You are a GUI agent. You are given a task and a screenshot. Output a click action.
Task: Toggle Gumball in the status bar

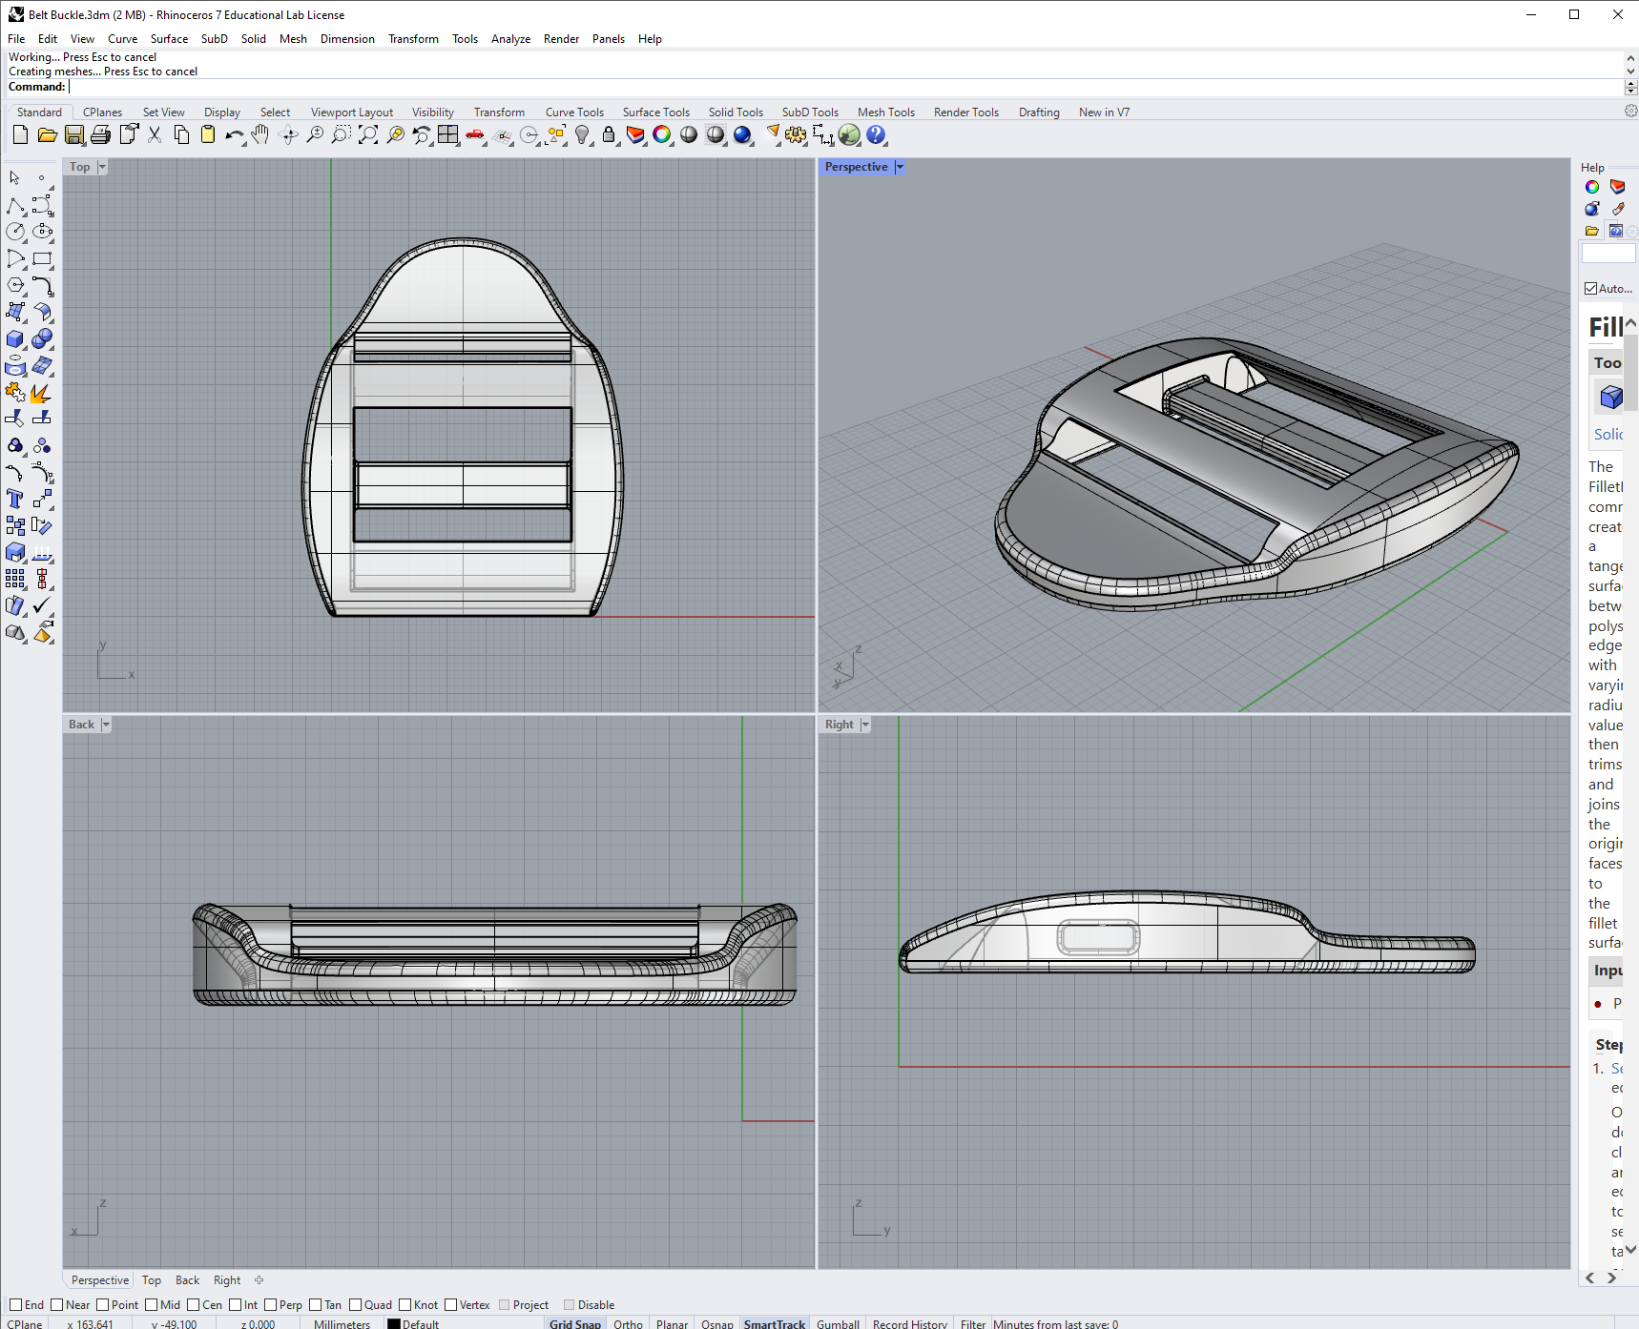(838, 1323)
